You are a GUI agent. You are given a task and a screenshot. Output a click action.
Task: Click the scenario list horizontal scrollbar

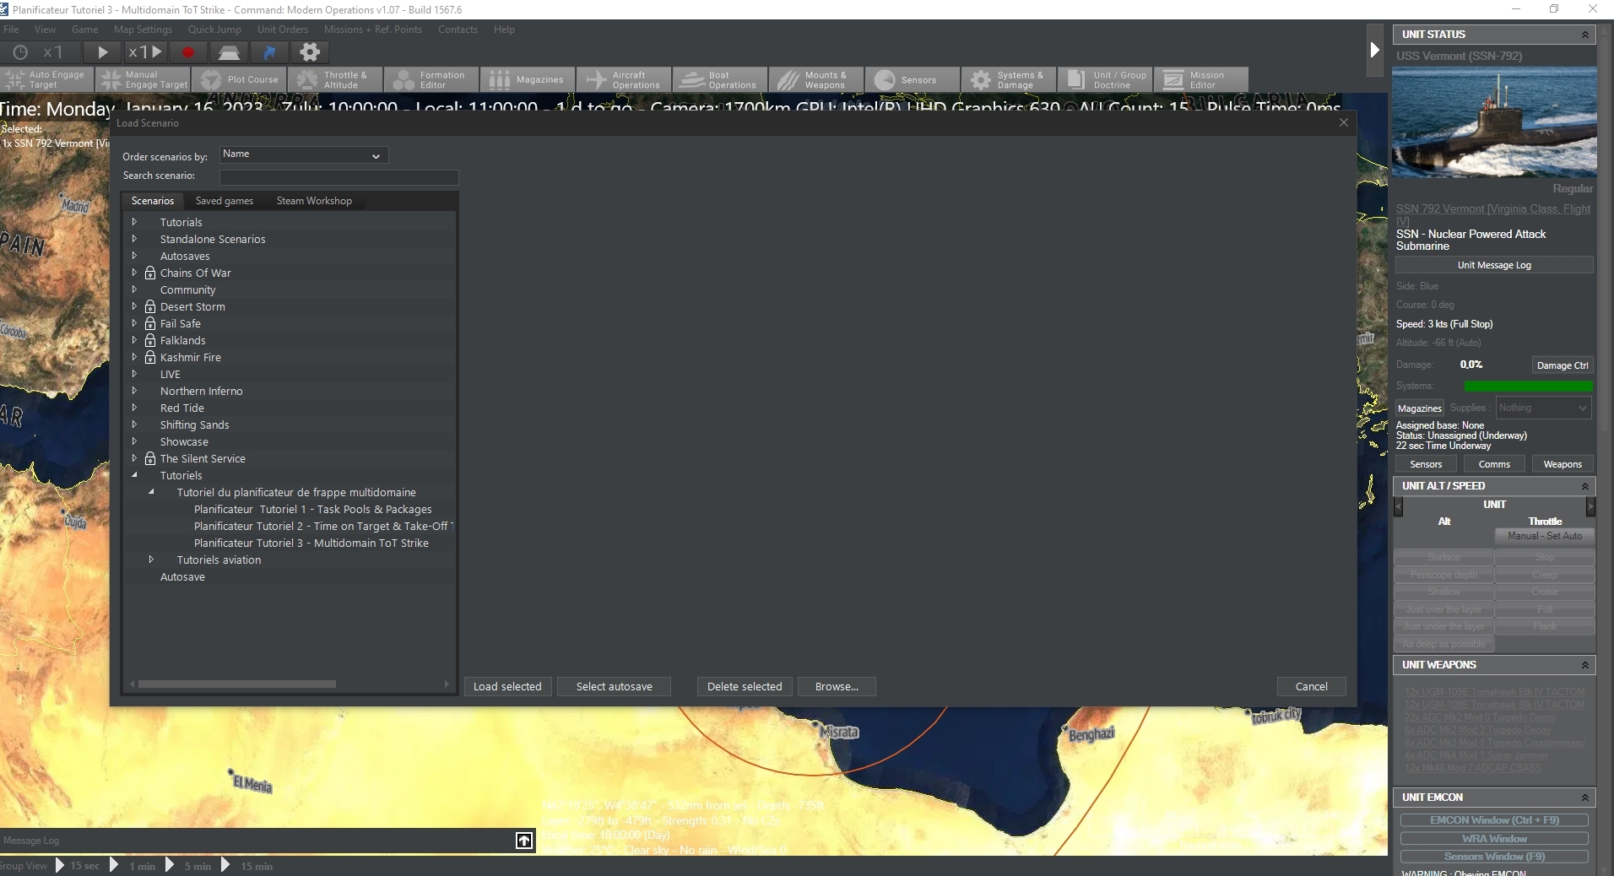coord(237,684)
